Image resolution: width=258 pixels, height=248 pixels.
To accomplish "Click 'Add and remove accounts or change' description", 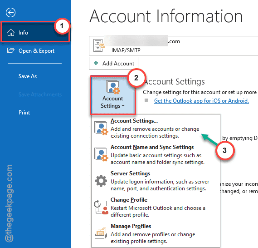I will pos(155,129).
